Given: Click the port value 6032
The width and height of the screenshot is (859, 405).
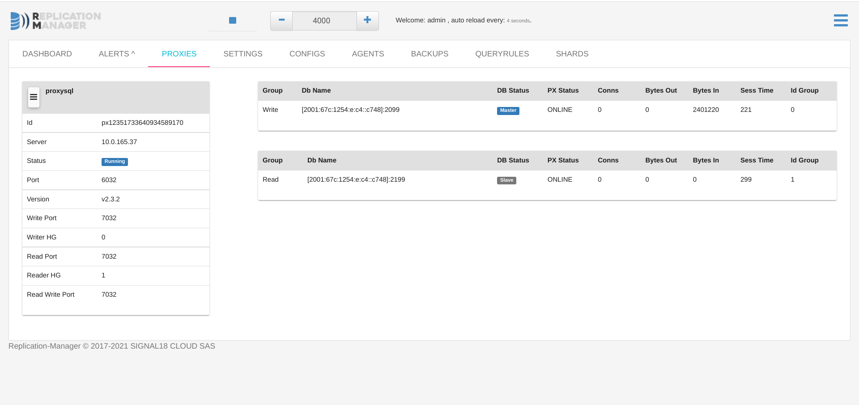Looking at the screenshot, I should [109, 180].
